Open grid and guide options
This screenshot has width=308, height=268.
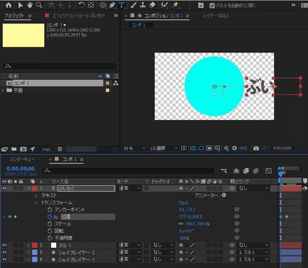pos(217,148)
